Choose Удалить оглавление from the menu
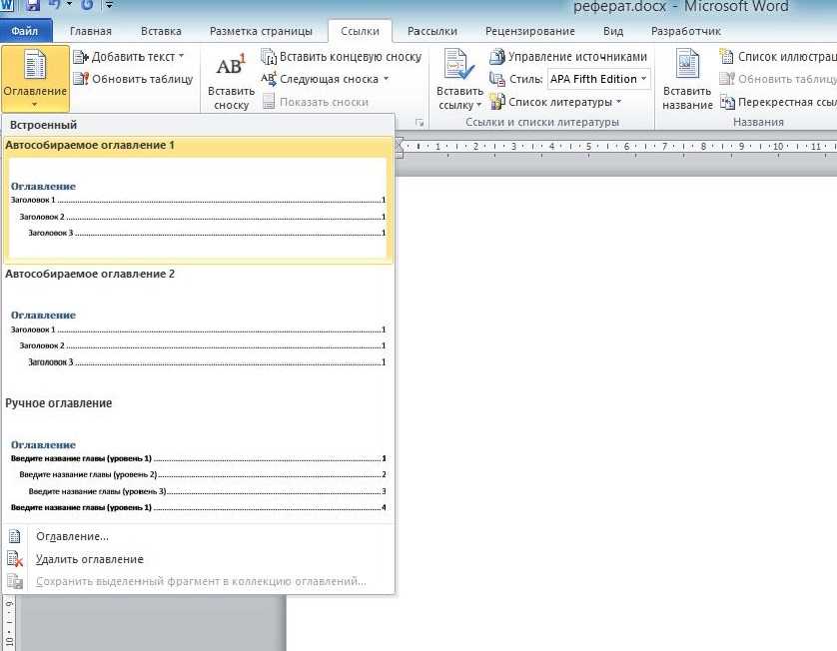This screenshot has width=837, height=651. pos(89,559)
